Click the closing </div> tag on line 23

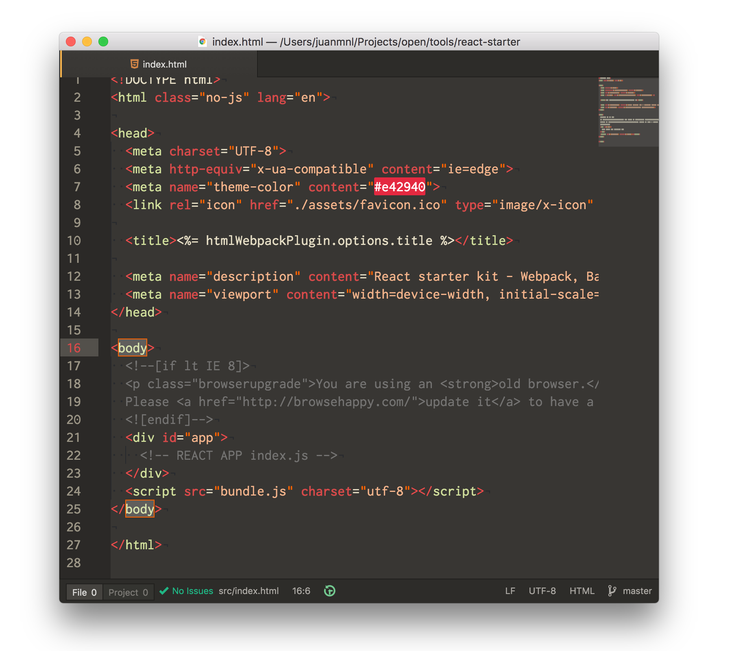147,473
